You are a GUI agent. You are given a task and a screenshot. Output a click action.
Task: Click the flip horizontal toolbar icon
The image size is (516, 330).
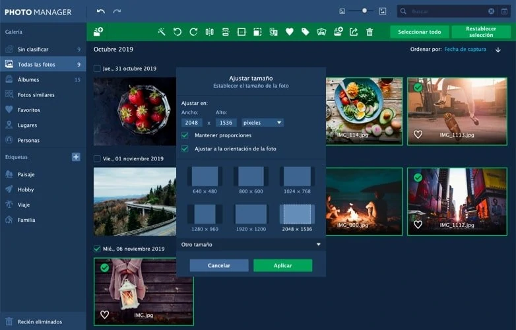[209, 32]
